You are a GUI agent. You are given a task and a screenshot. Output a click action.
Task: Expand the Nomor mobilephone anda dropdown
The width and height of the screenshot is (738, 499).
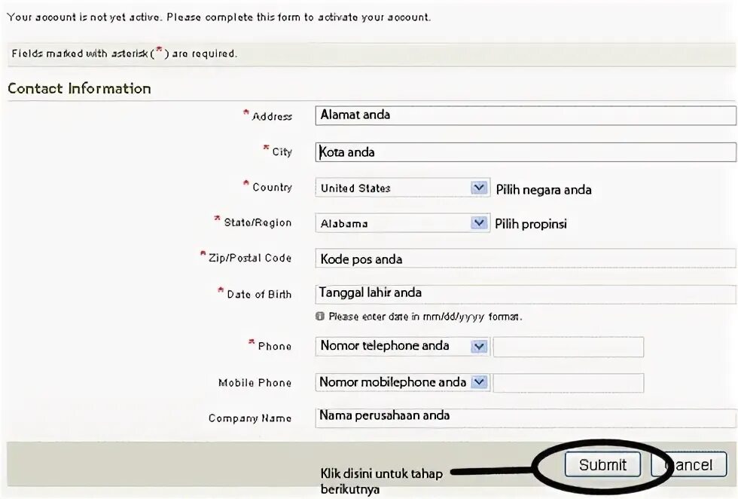(399, 382)
